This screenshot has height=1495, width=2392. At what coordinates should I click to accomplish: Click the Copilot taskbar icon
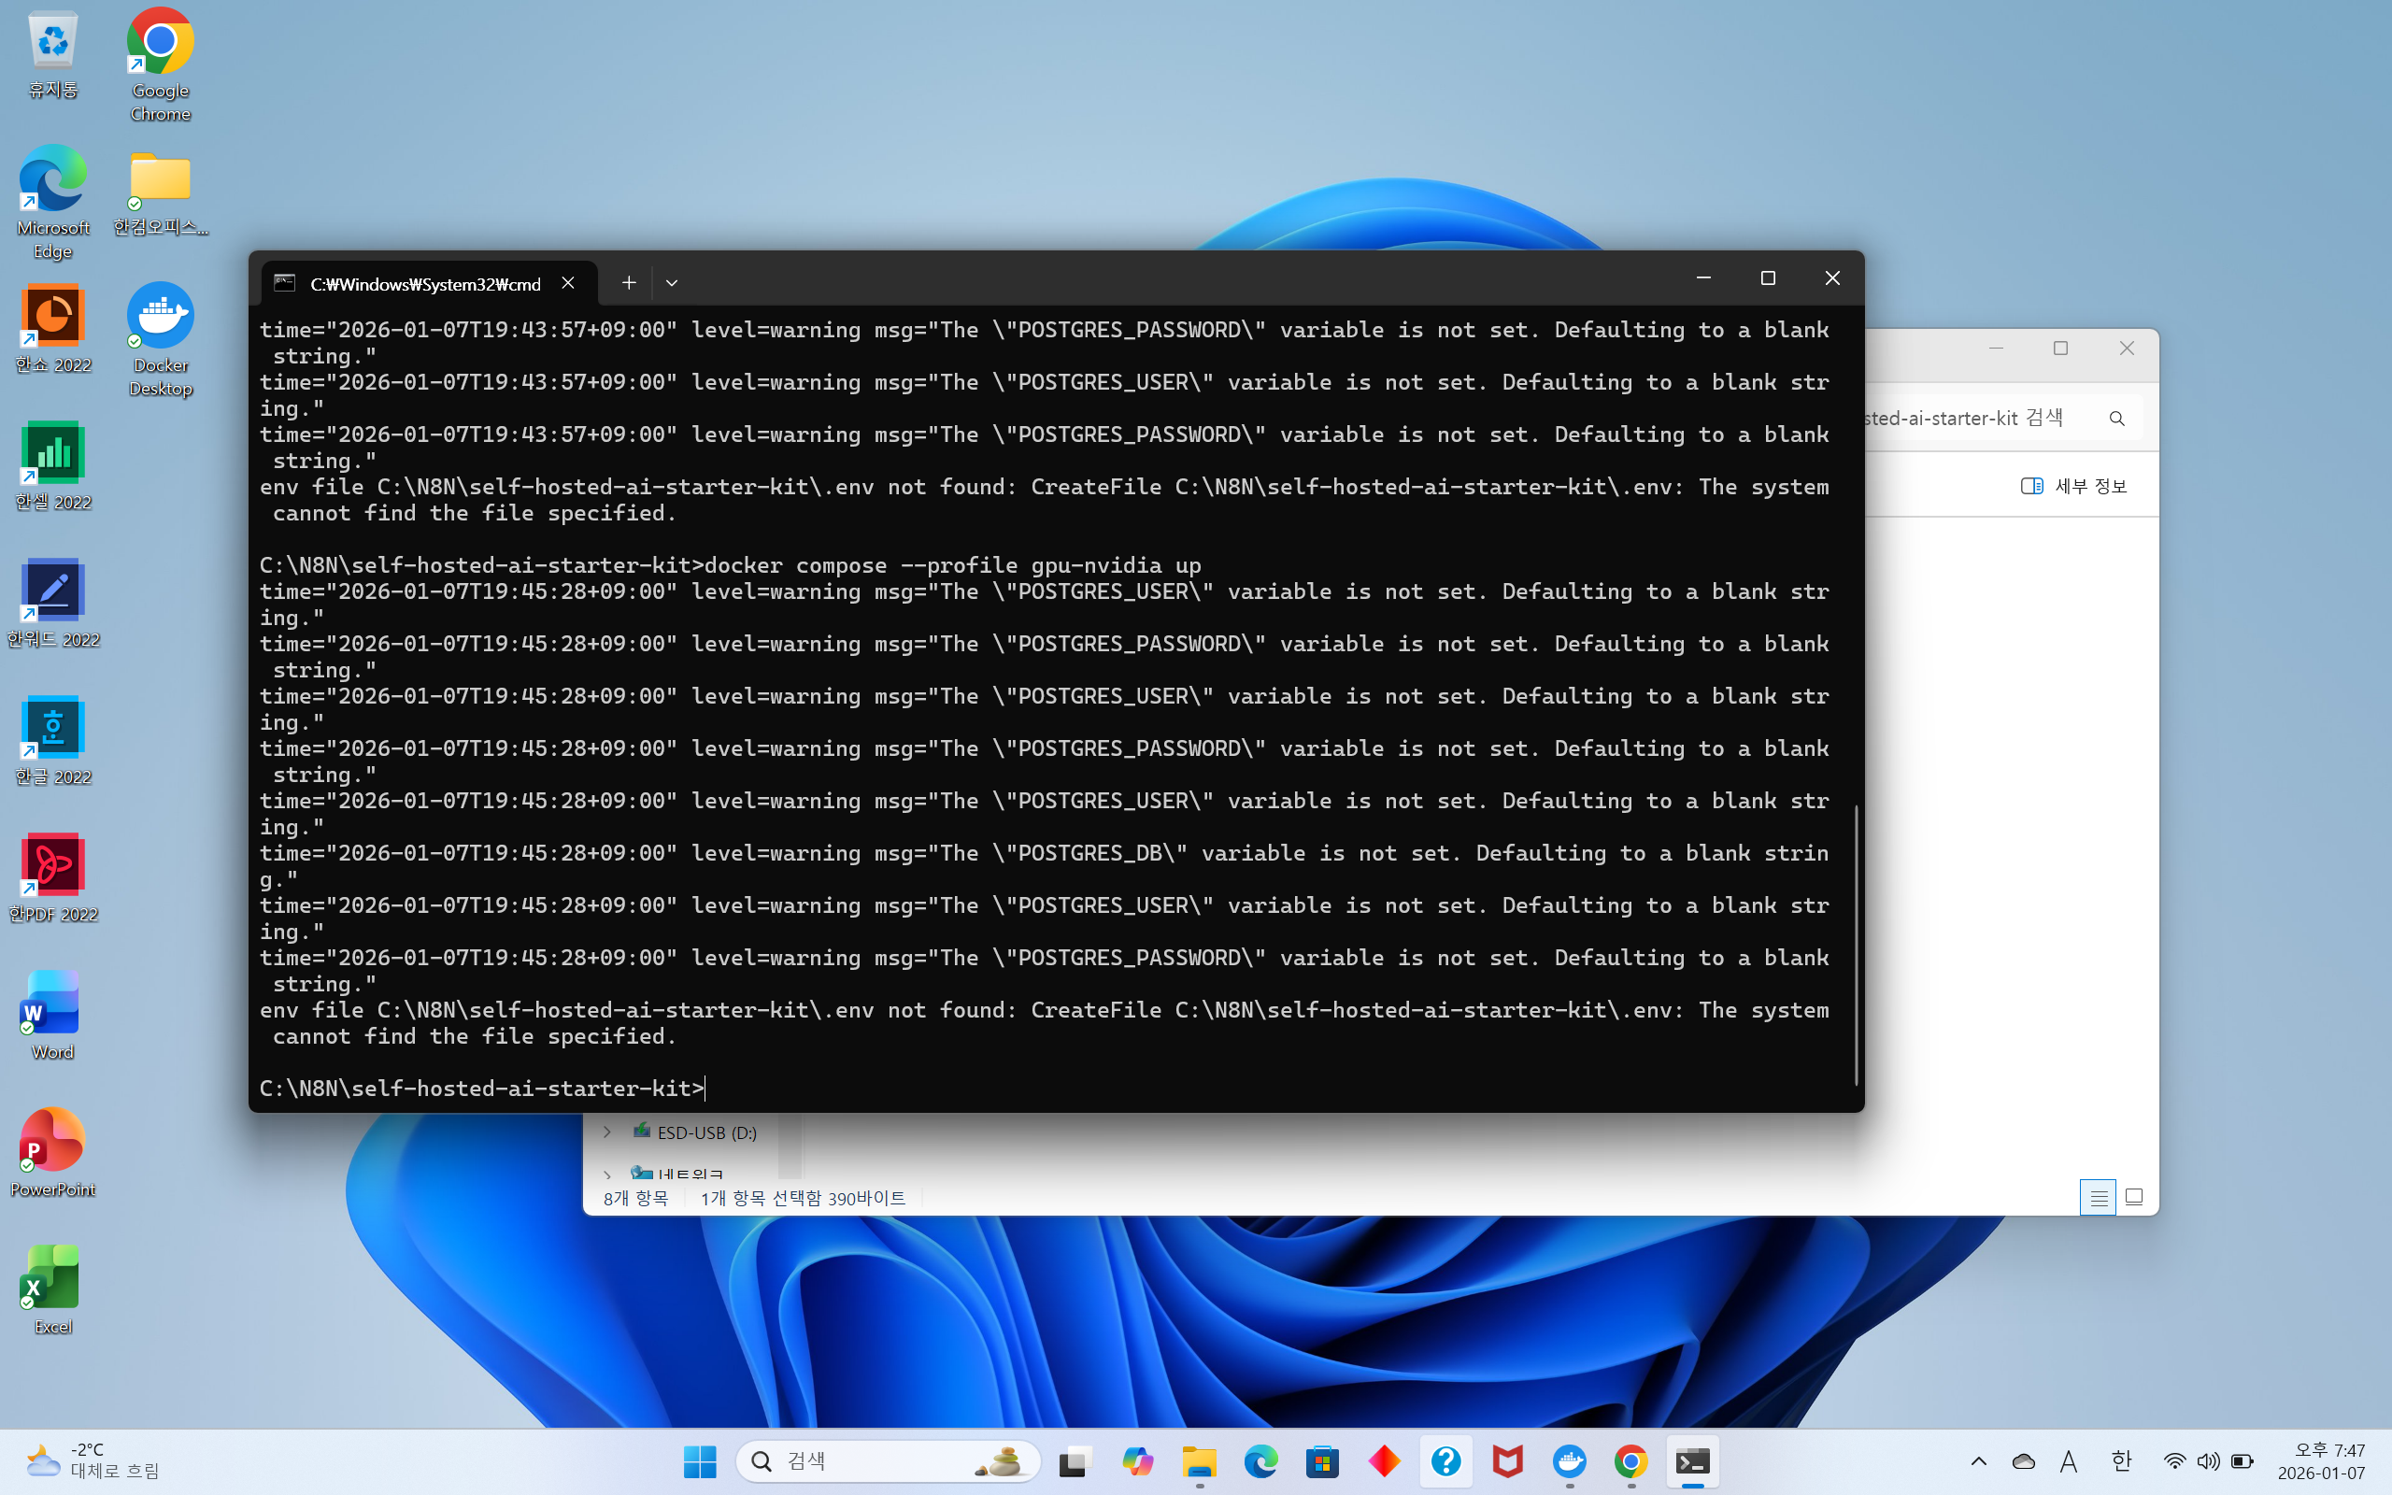coord(1137,1461)
